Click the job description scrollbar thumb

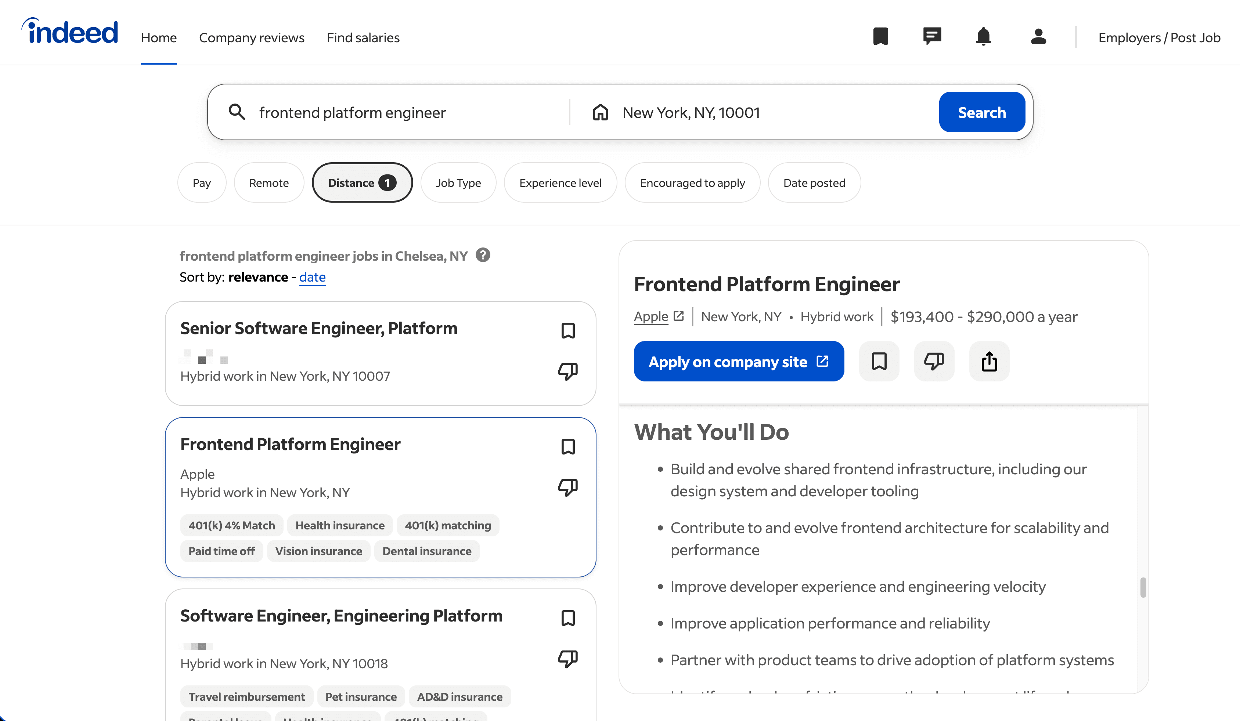(x=1143, y=587)
